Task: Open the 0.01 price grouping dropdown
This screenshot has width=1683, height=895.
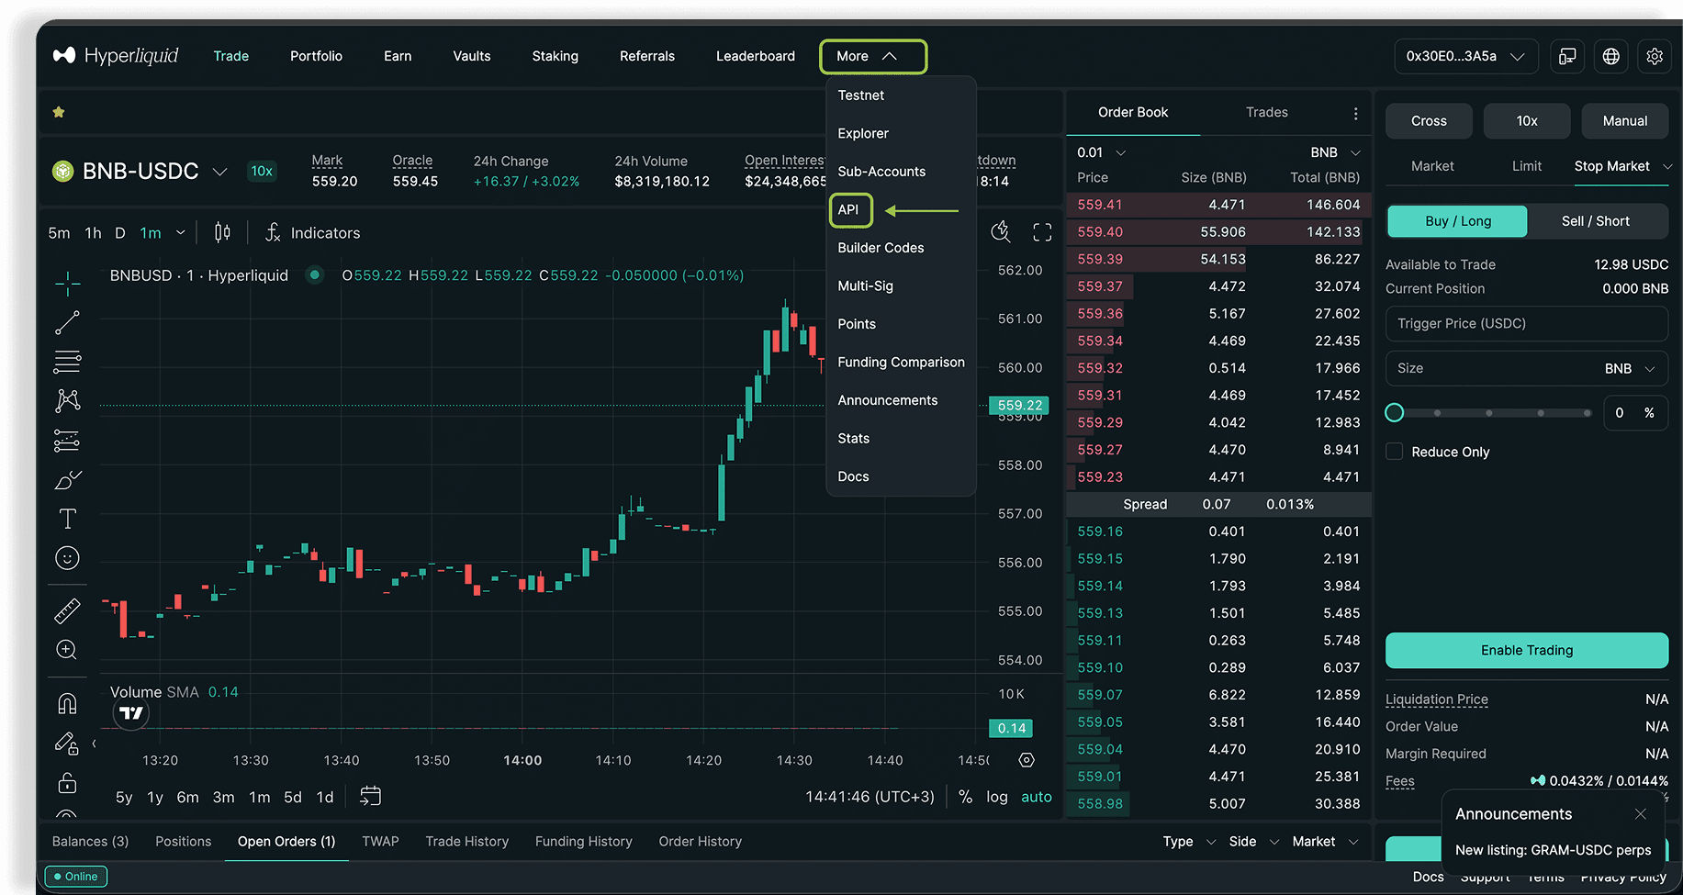Action: (1101, 152)
